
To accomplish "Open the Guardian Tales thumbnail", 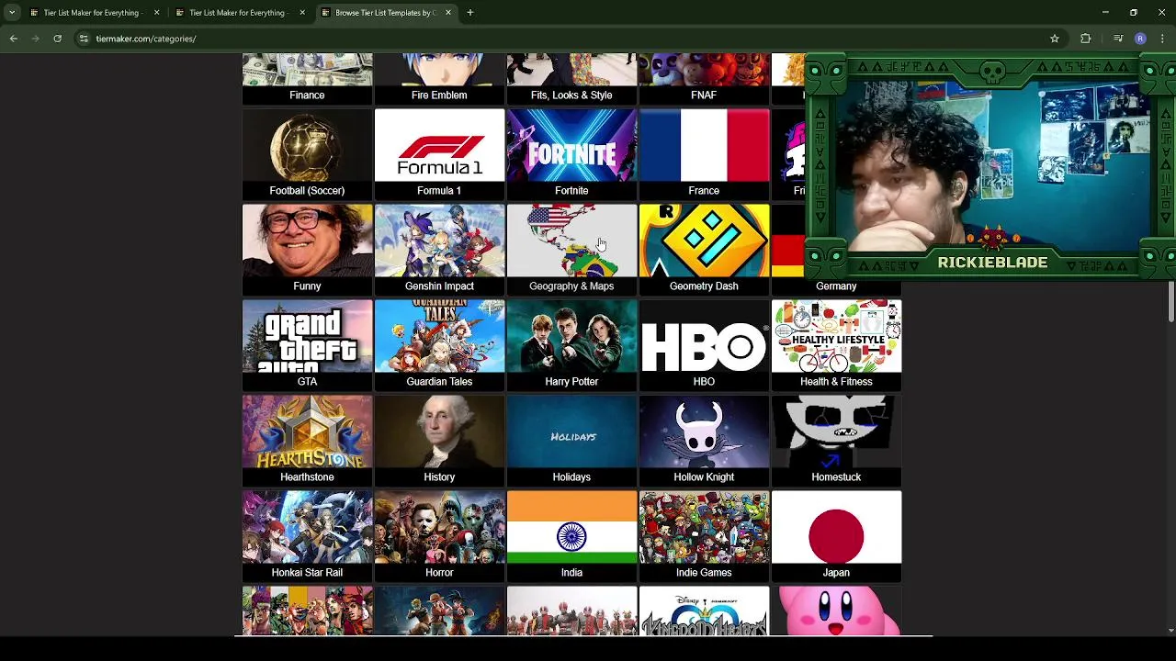I will 439,336.
